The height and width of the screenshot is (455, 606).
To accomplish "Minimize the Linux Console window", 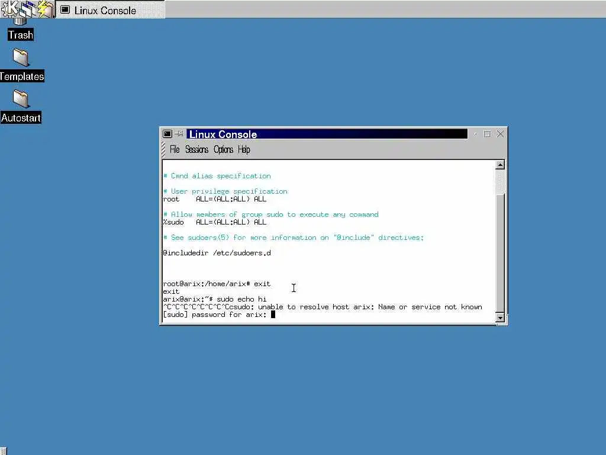I will click(x=475, y=134).
